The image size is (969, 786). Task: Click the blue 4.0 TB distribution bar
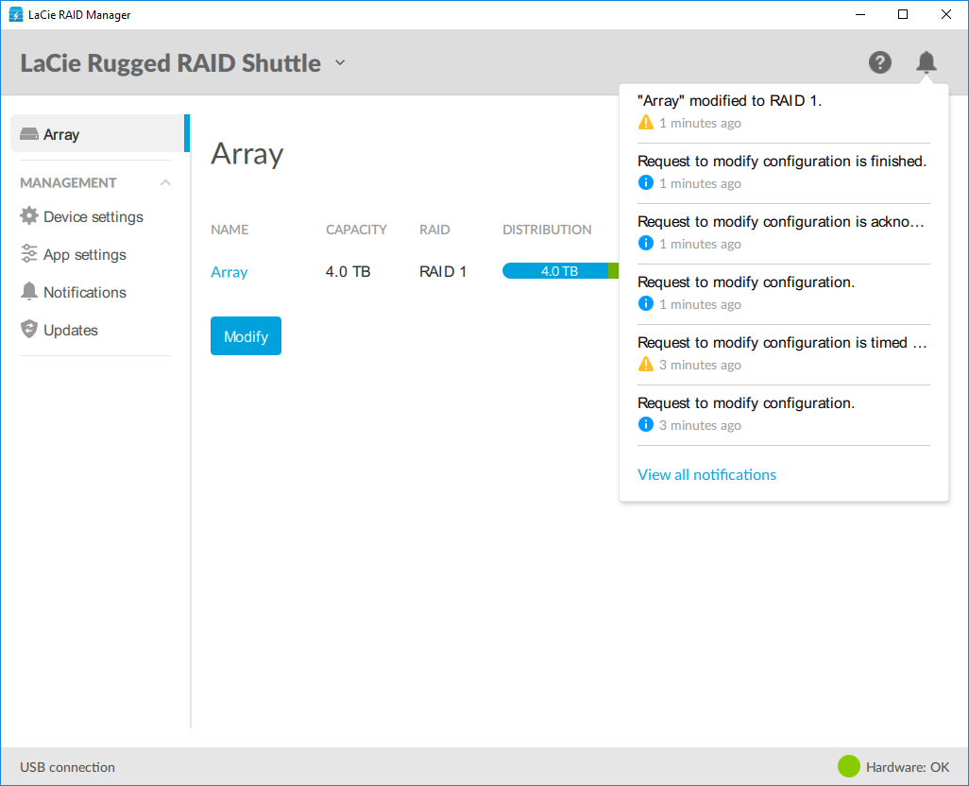coord(555,271)
